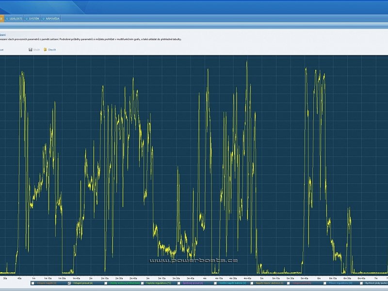Click the '4m 45s' time axis label
The width and height of the screenshot is (388, 291).
pyautogui.click(x=247, y=278)
